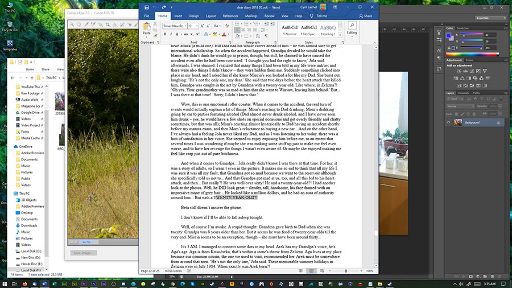Click the Word zoom slider
This screenshot has width=512, height=288.
346,271
